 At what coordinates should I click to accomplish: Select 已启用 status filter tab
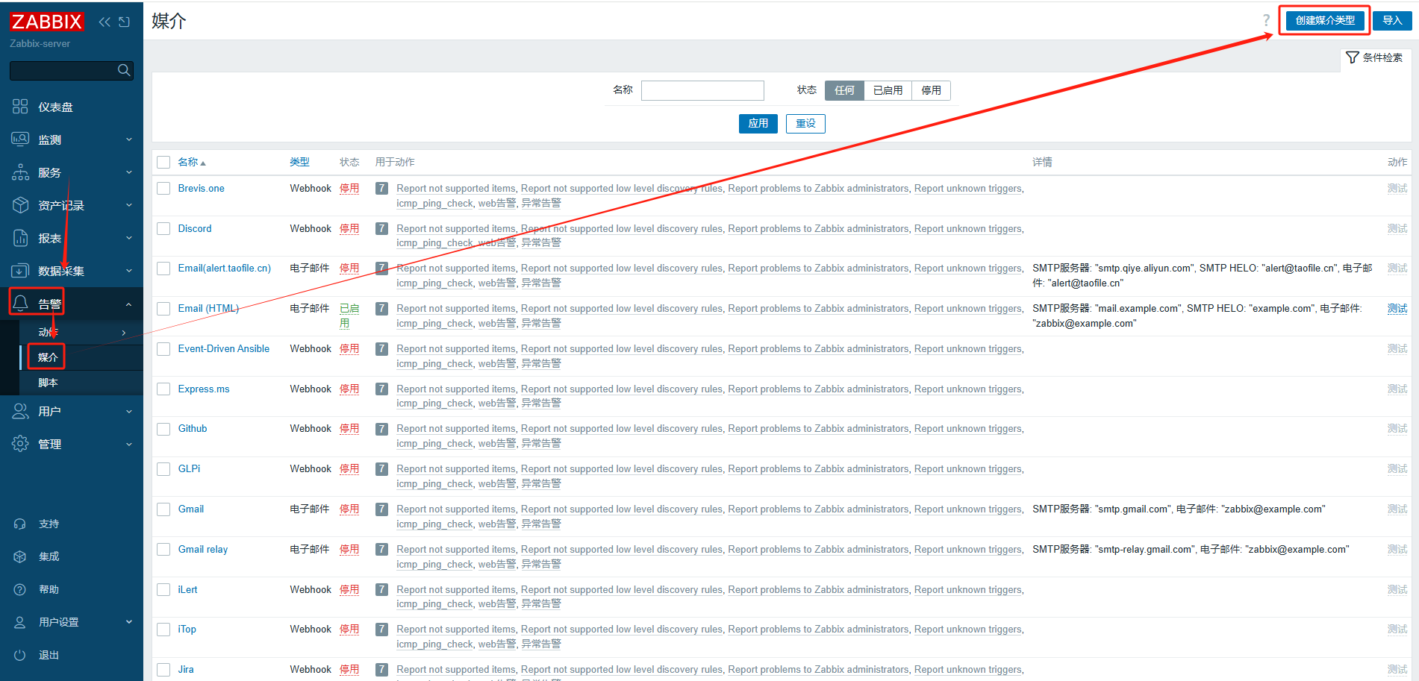click(888, 90)
